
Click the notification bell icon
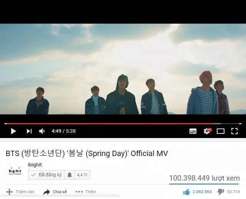[70, 175]
